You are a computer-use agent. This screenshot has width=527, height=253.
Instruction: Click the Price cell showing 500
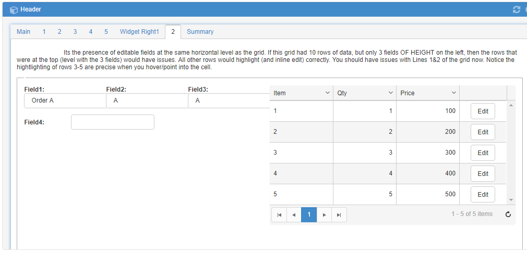coord(428,194)
